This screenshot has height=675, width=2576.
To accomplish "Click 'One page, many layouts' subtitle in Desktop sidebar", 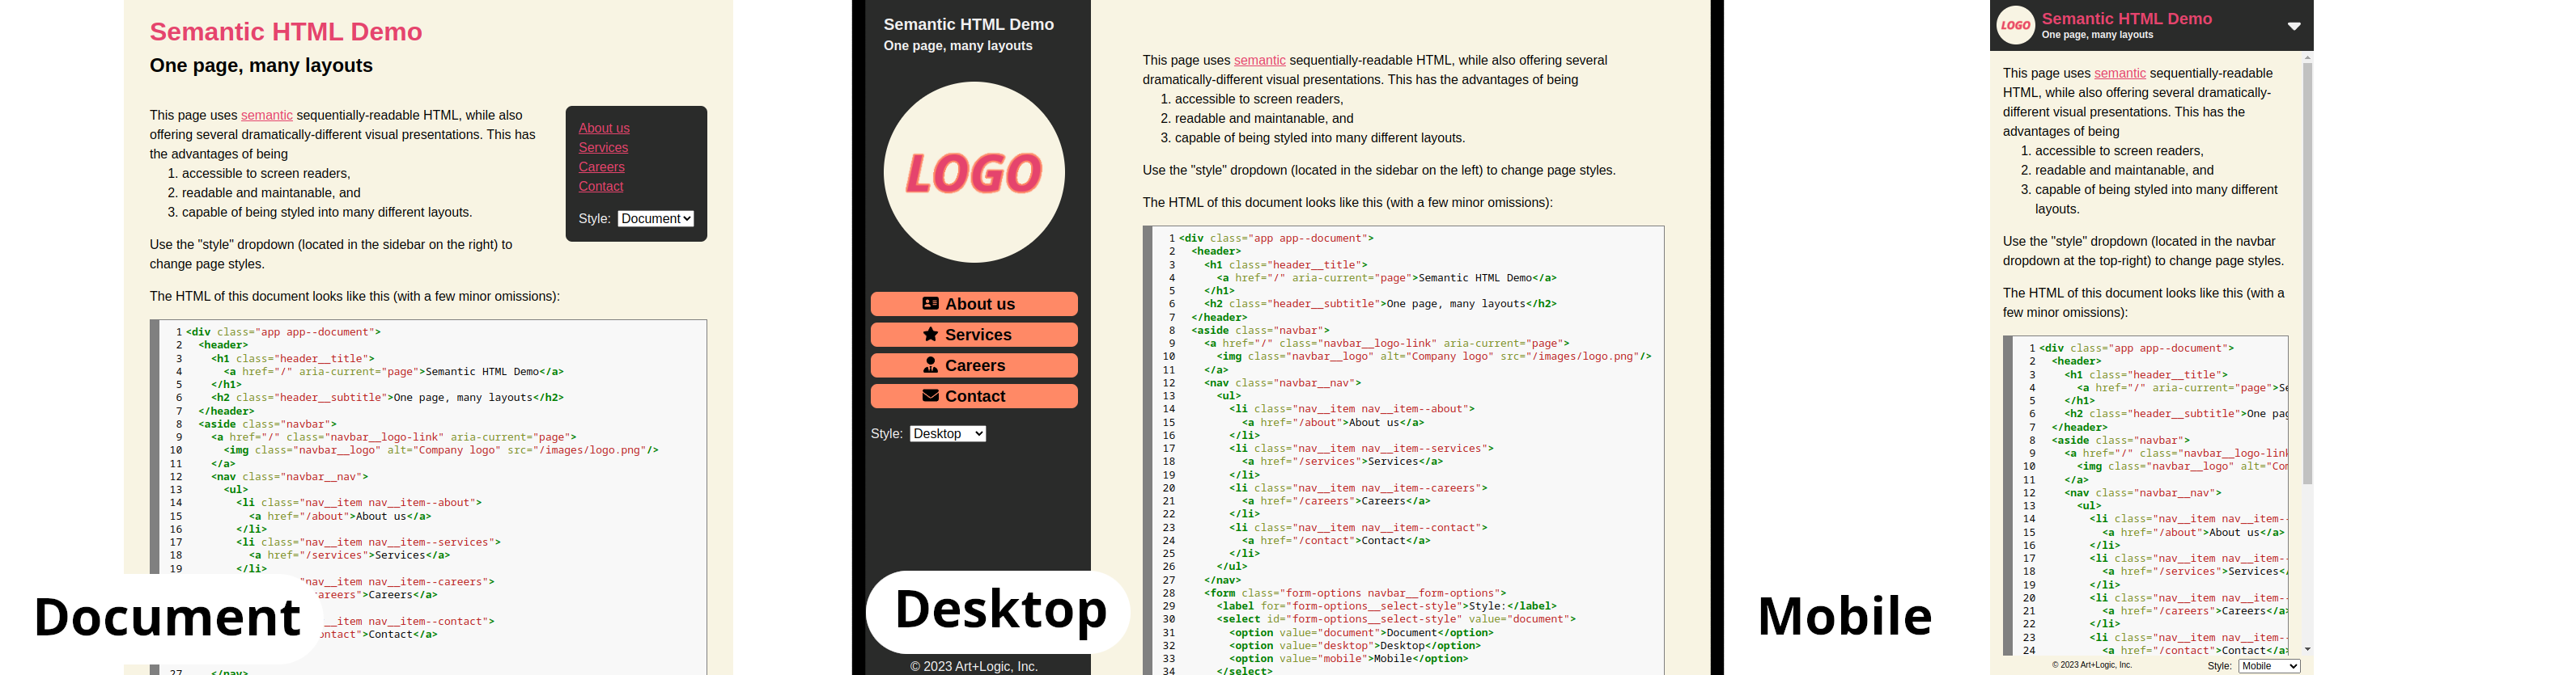I will tap(957, 46).
